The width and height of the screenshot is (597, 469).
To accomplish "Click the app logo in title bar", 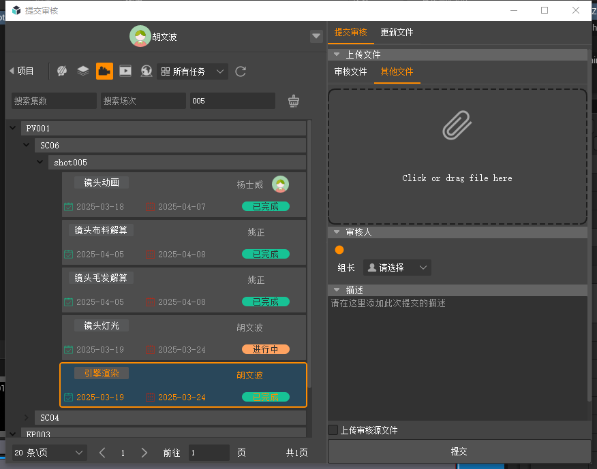I will (x=16, y=10).
